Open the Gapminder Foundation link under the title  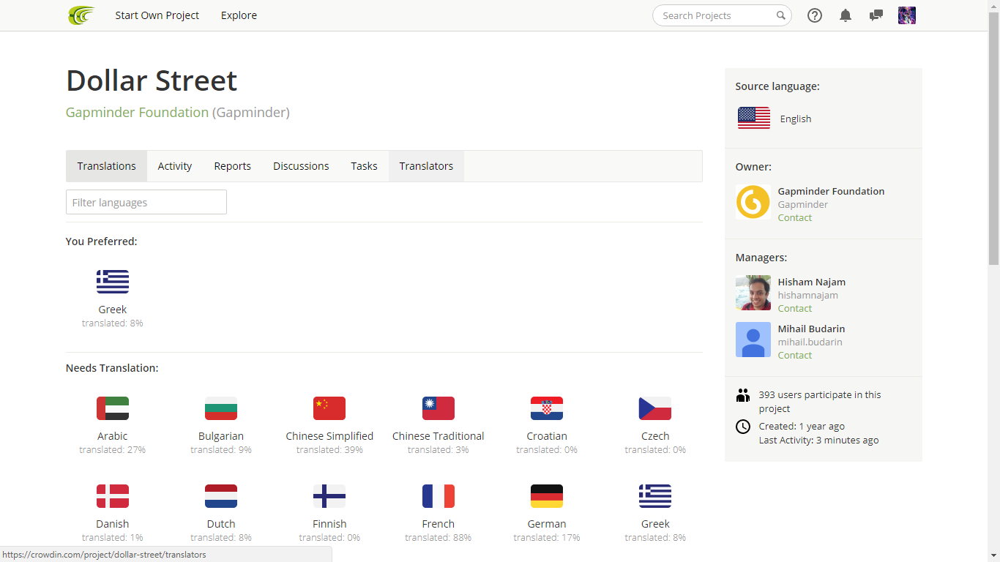click(x=137, y=112)
